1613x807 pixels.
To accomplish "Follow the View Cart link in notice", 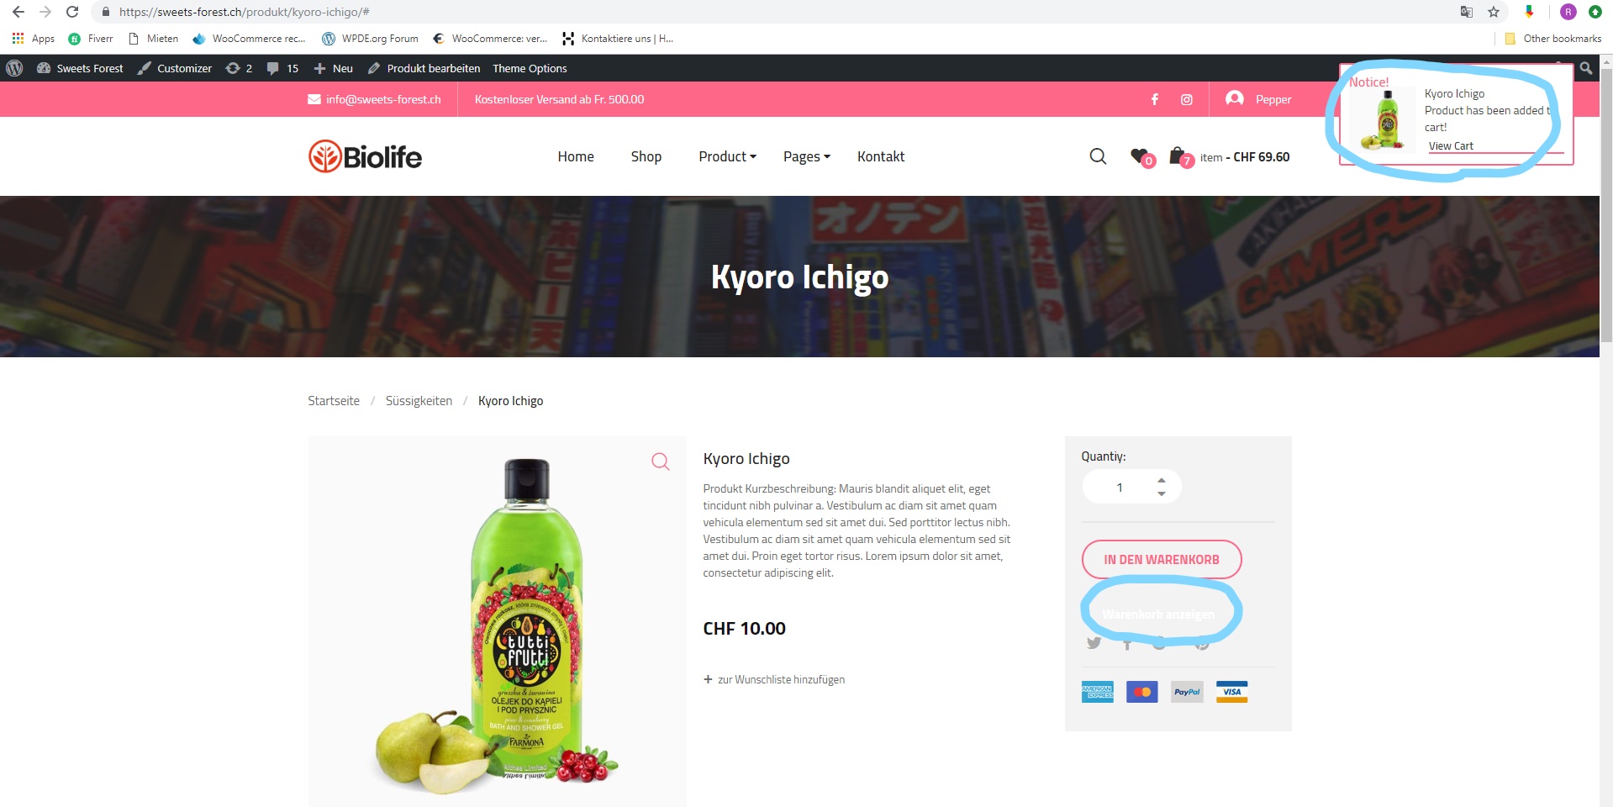I will pyautogui.click(x=1451, y=145).
